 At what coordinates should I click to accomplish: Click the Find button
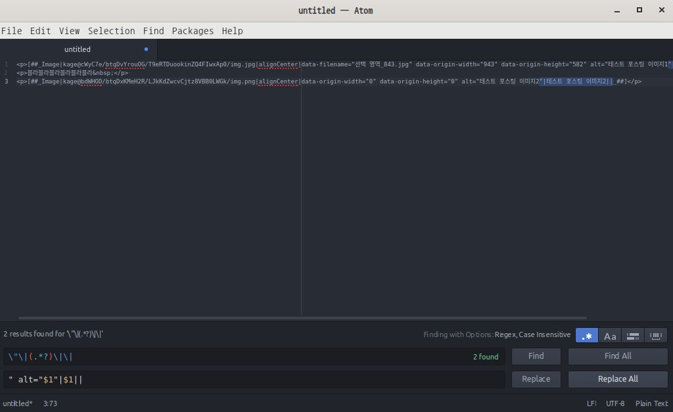536,356
